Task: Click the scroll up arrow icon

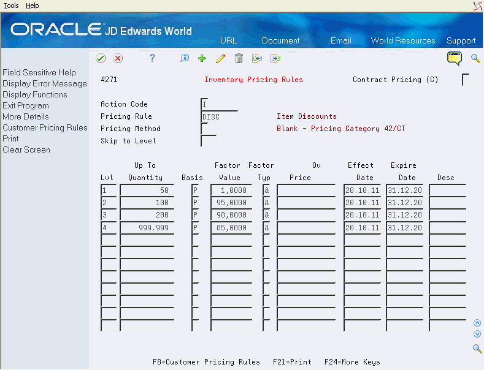Action: pyautogui.click(x=477, y=323)
